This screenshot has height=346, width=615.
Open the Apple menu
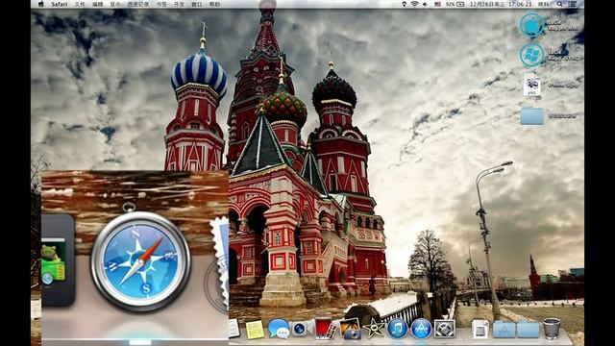point(41,4)
